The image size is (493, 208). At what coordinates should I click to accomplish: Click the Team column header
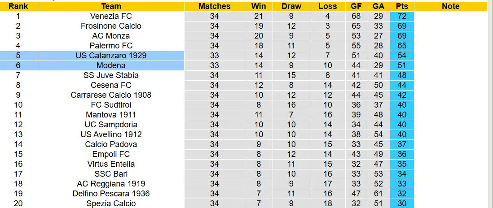[111, 6]
